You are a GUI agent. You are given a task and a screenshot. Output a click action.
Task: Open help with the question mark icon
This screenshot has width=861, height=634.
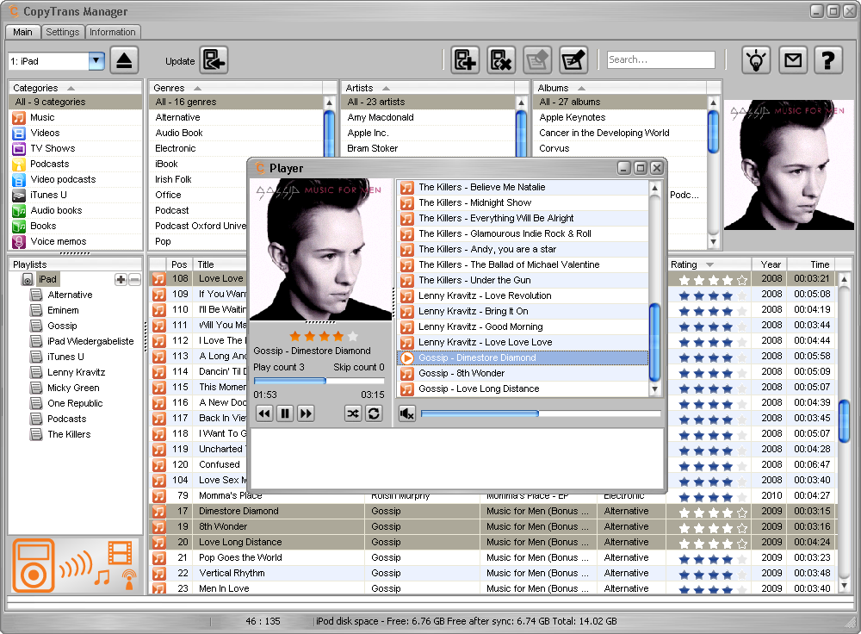[828, 60]
